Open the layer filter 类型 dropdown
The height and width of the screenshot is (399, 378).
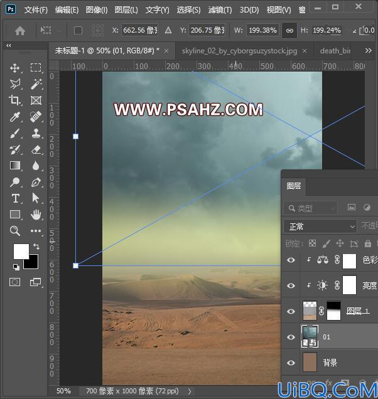pyautogui.click(x=311, y=208)
